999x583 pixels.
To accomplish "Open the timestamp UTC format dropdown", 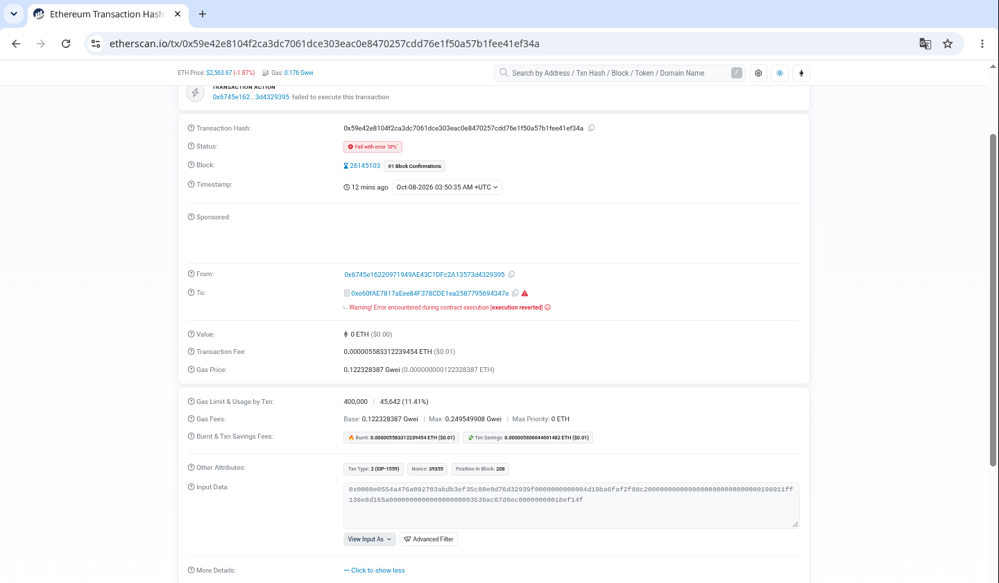I will click(x=447, y=187).
